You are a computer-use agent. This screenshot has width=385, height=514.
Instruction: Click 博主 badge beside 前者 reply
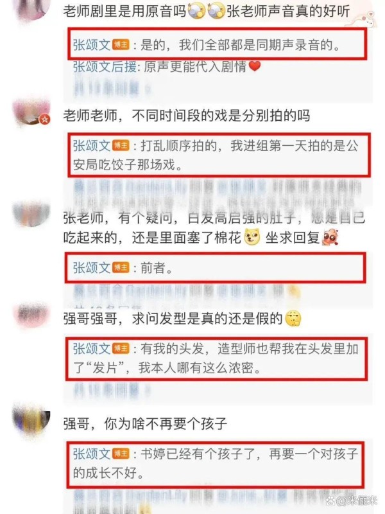point(121,267)
